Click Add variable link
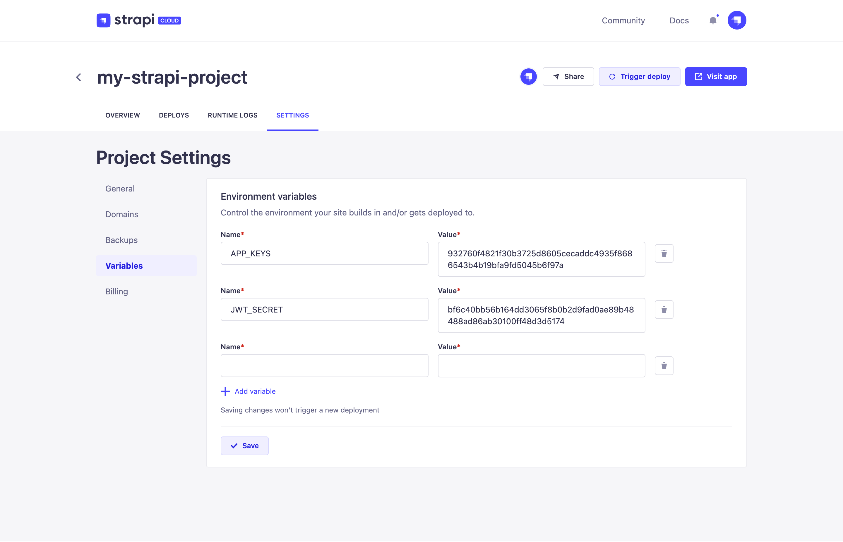843x542 pixels. pyautogui.click(x=248, y=391)
